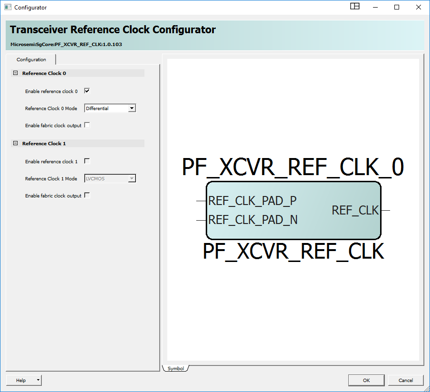The height and width of the screenshot is (392, 430).
Task: Enable fabric clock output for clock 0
Action: coord(87,125)
